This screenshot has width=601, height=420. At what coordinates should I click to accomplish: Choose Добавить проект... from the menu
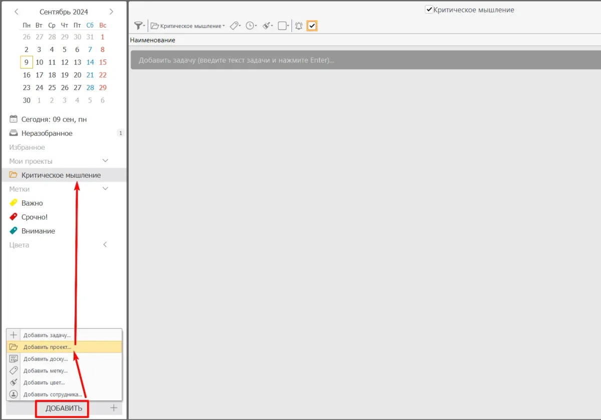pos(47,347)
